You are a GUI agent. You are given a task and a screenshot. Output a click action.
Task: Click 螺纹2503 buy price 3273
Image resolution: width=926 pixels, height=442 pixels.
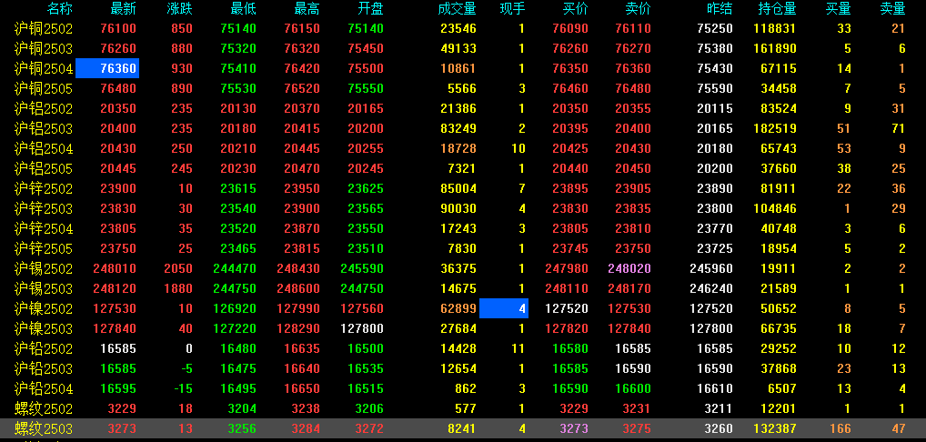[573, 428]
